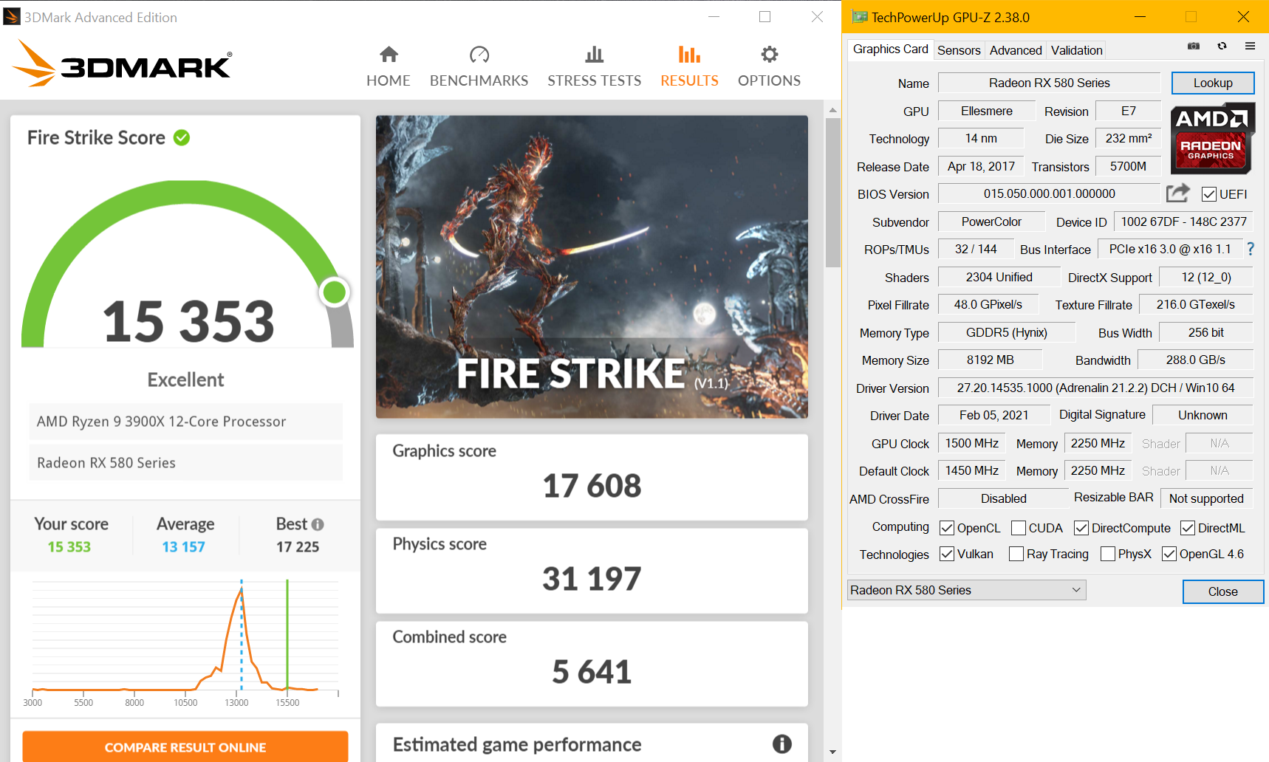
Task: Toggle the CUDA checkbox
Action: click(x=1019, y=528)
